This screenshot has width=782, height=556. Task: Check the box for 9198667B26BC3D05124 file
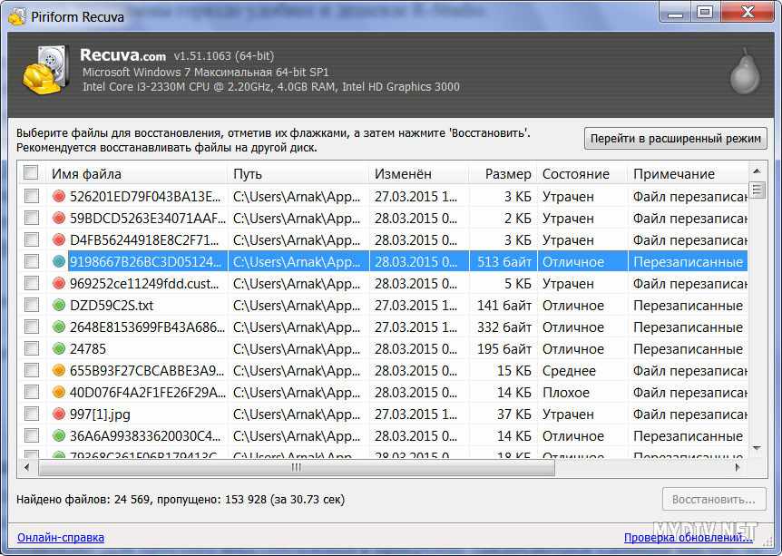pyautogui.click(x=32, y=261)
